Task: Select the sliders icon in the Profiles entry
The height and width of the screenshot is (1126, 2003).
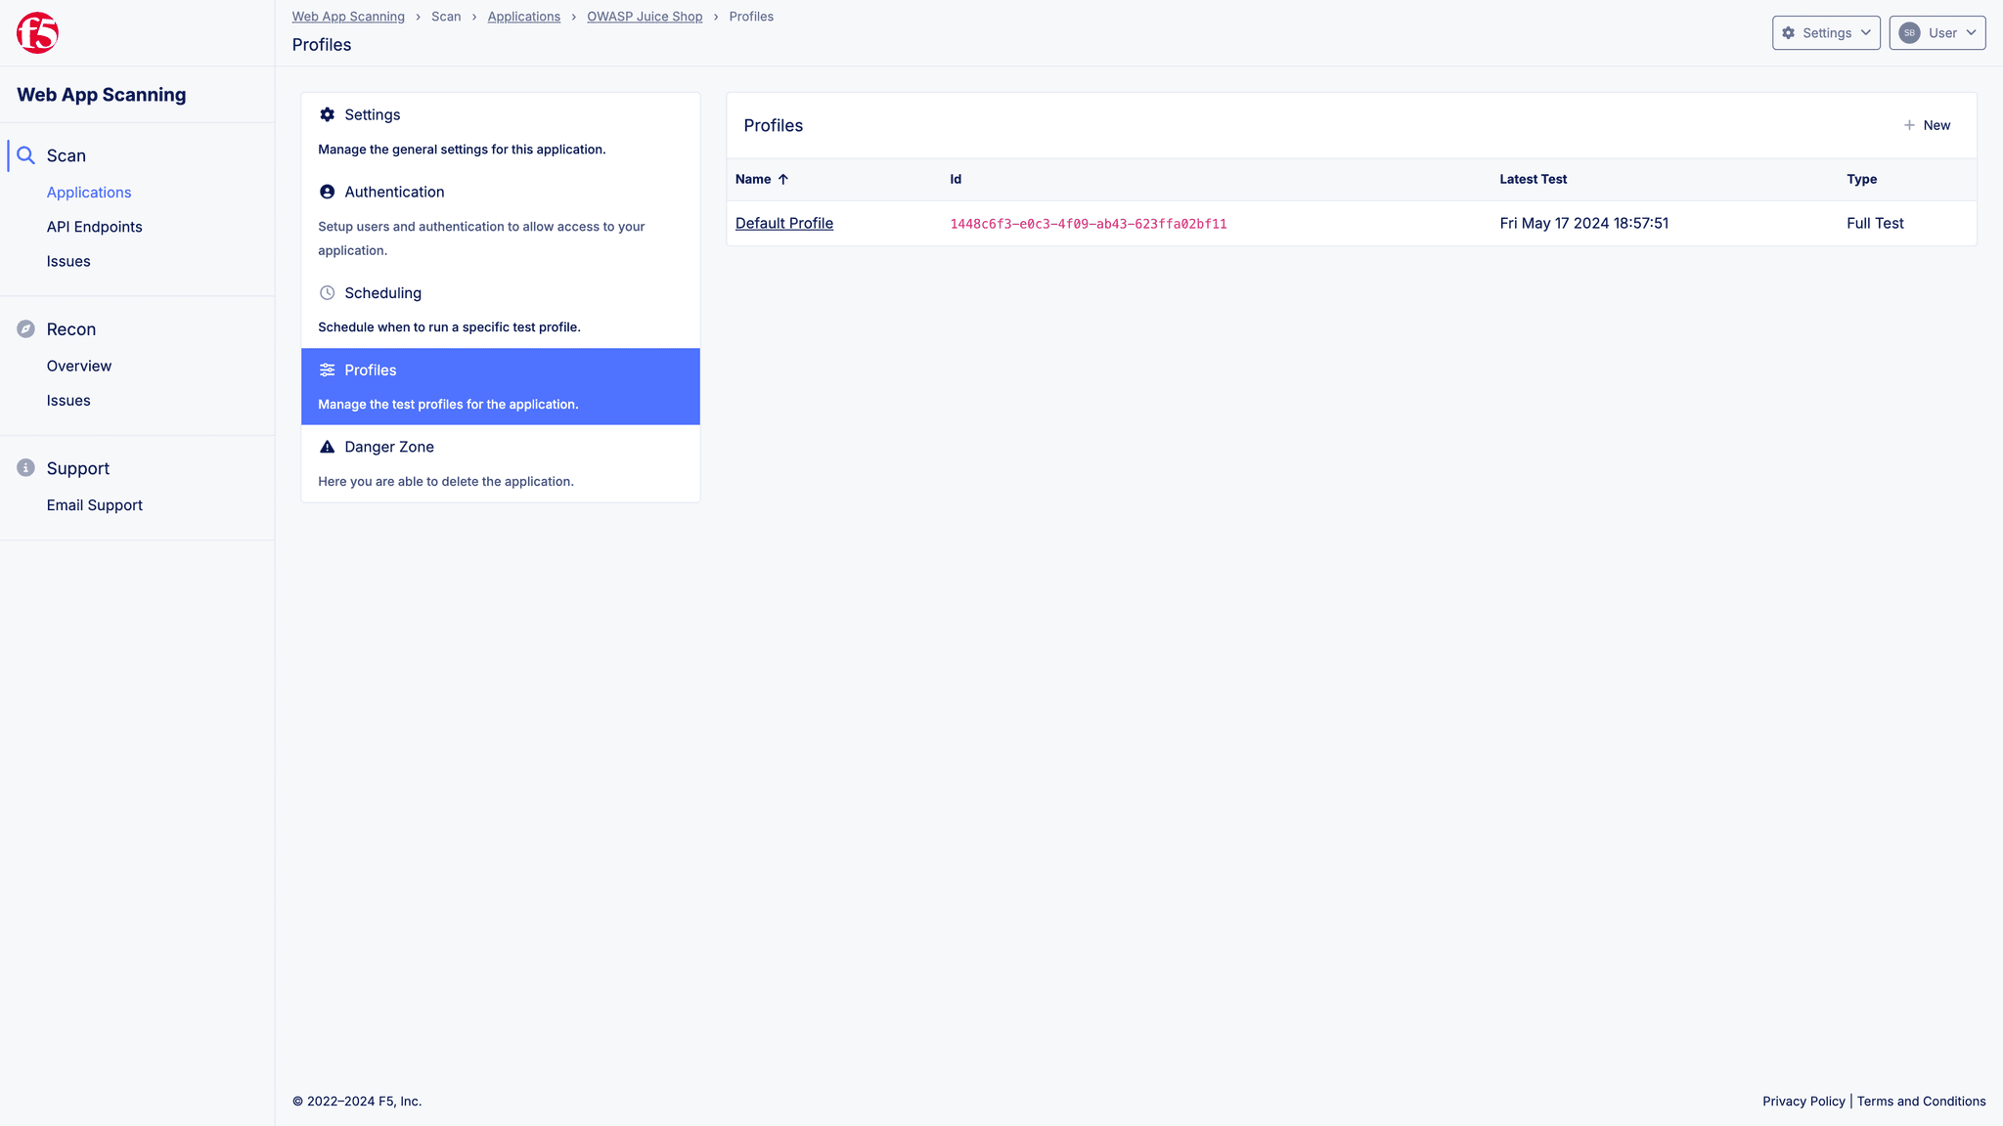Action: click(327, 369)
